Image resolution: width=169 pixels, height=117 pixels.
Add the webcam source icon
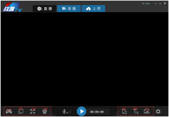45,112
